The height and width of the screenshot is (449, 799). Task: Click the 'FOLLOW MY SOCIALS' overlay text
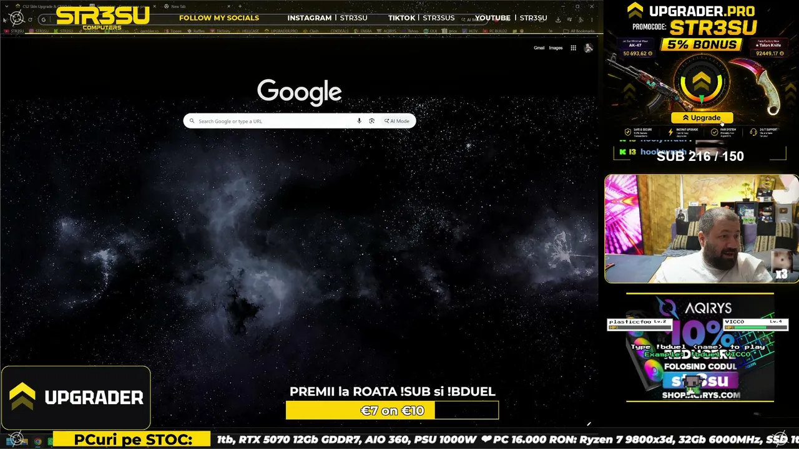(x=219, y=17)
